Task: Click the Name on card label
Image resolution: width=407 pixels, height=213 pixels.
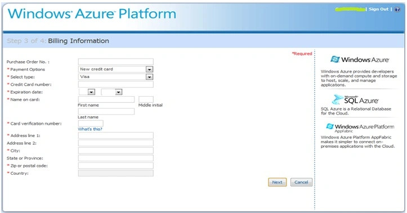Action: coord(25,99)
